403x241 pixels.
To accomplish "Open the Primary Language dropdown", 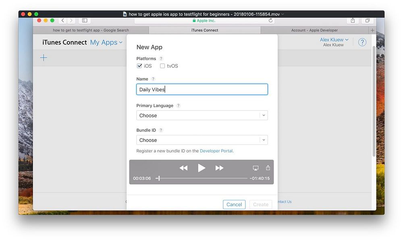I will point(202,115).
